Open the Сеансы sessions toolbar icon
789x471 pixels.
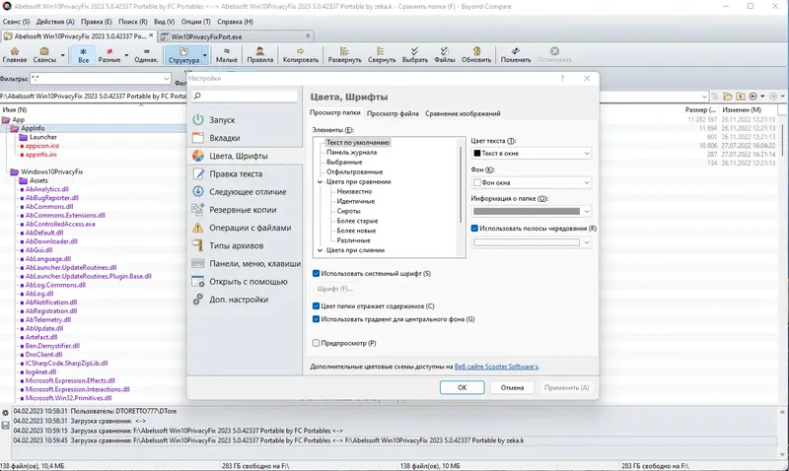pyautogui.click(x=44, y=55)
